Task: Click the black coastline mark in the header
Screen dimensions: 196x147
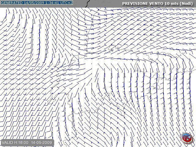Action: coord(88,4)
